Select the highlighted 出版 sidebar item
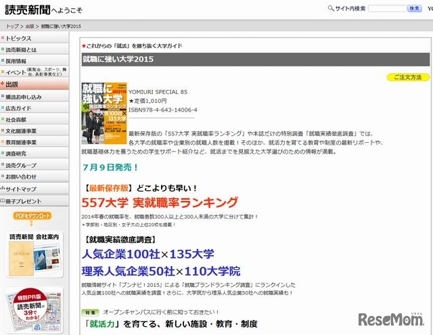This screenshot has width=433, height=335. click(35, 84)
